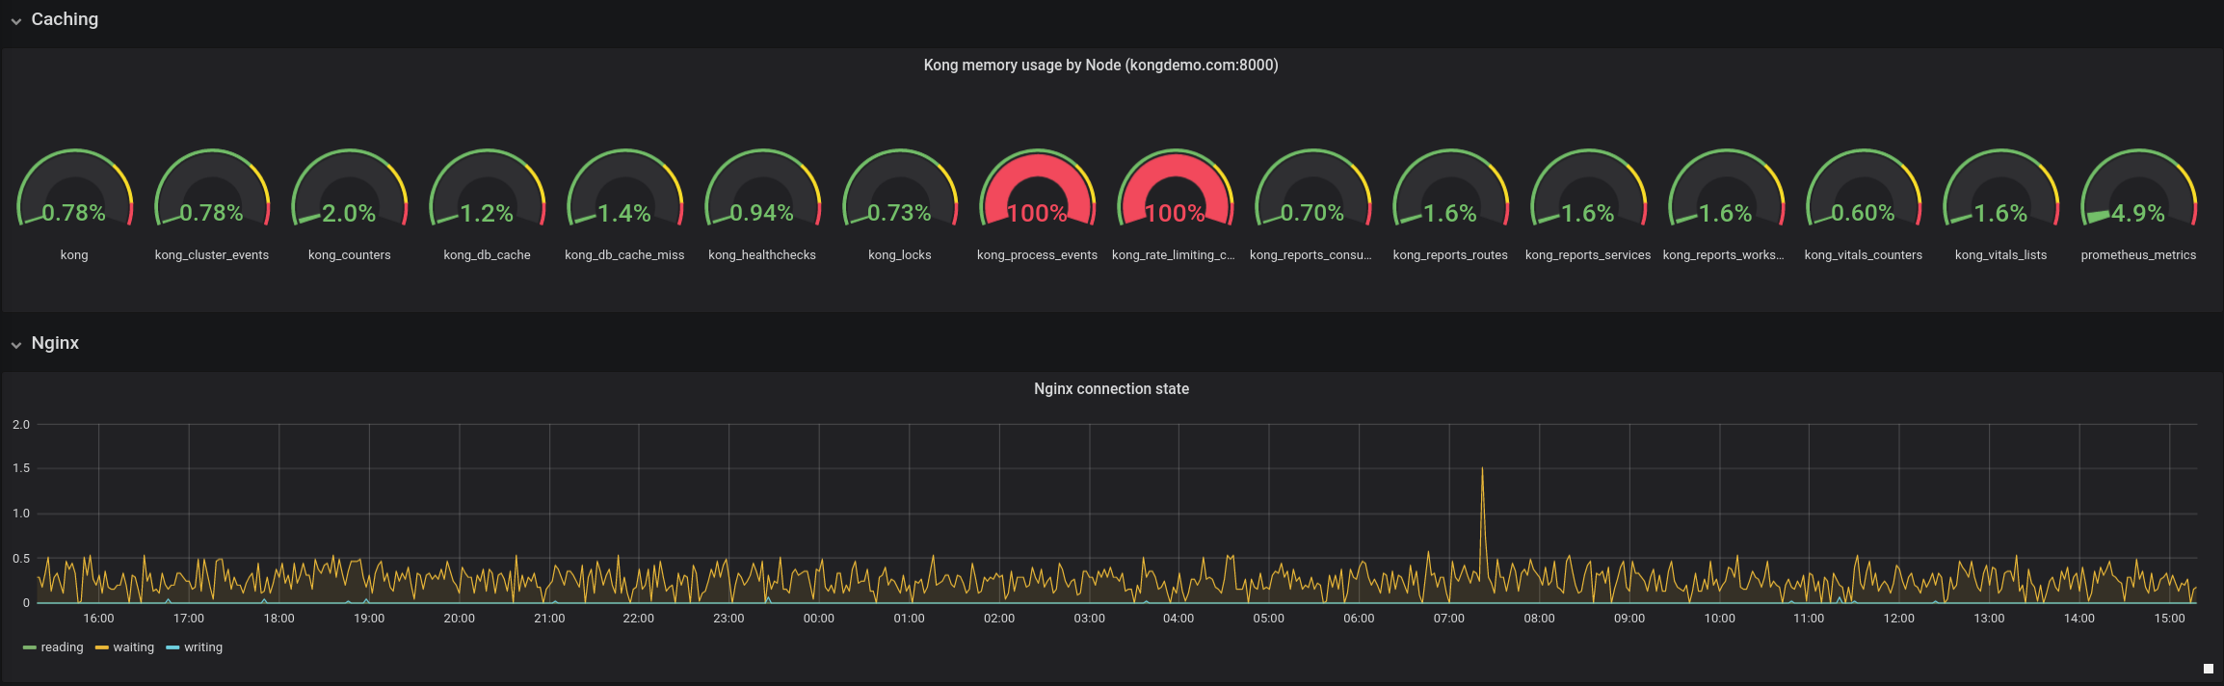2224x686 pixels.
Task: Open Kong memory usage by Node panel title
Action: click(x=1100, y=66)
